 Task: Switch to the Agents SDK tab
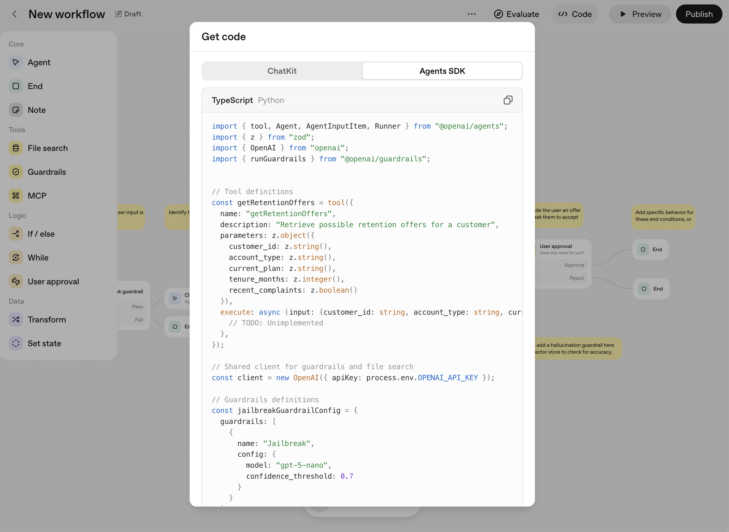click(442, 71)
